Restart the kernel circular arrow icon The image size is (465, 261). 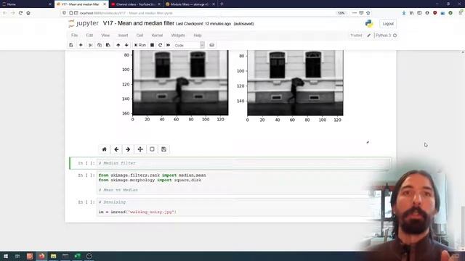tap(160, 45)
